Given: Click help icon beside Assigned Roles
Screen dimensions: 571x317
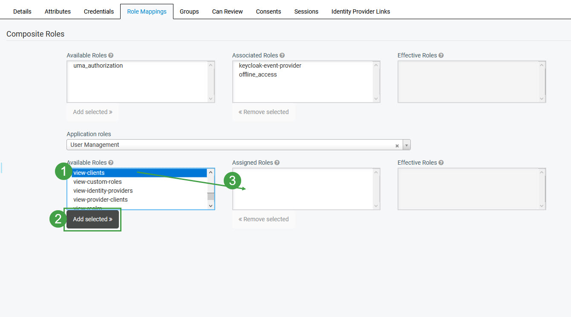Looking at the screenshot, I should coord(277,163).
